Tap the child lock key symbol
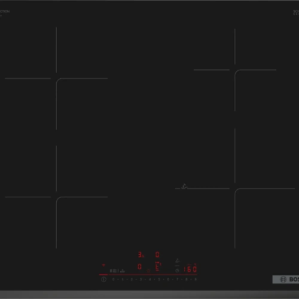299x299 pixels. coord(115,270)
